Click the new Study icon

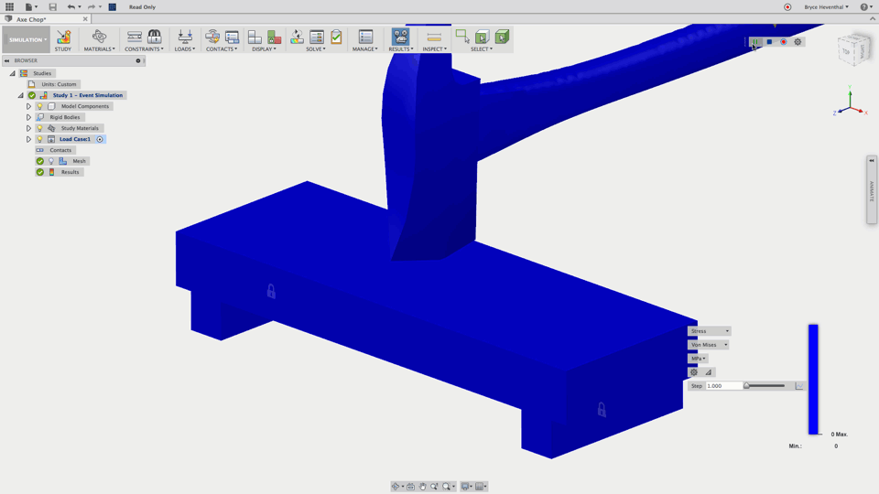[x=63, y=37]
